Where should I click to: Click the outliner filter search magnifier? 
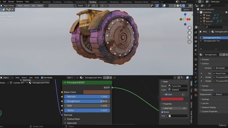209,6
